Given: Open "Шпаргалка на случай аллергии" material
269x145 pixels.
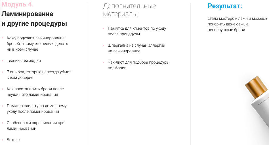Looking at the screenshot, I should tap(136, 48).
